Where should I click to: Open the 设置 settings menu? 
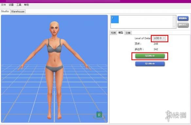(11, 5)
